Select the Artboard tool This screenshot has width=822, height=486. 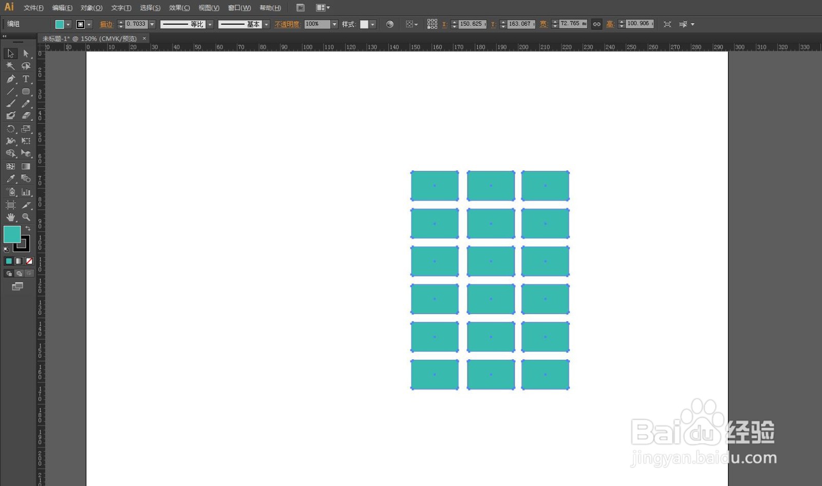coord(10,205)
